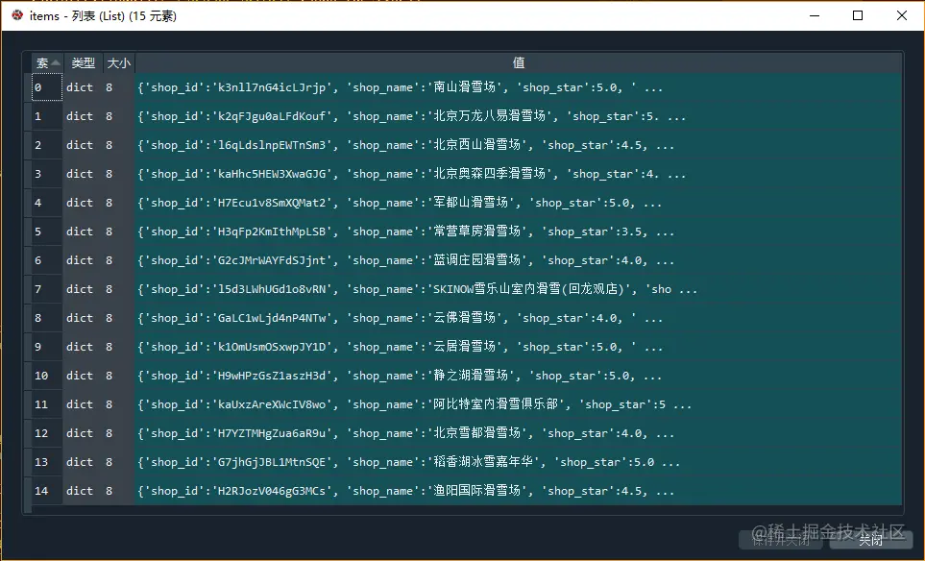Sort by the 索引 column header
This screenshot has width=925, height=561.
tap(47, 62)
